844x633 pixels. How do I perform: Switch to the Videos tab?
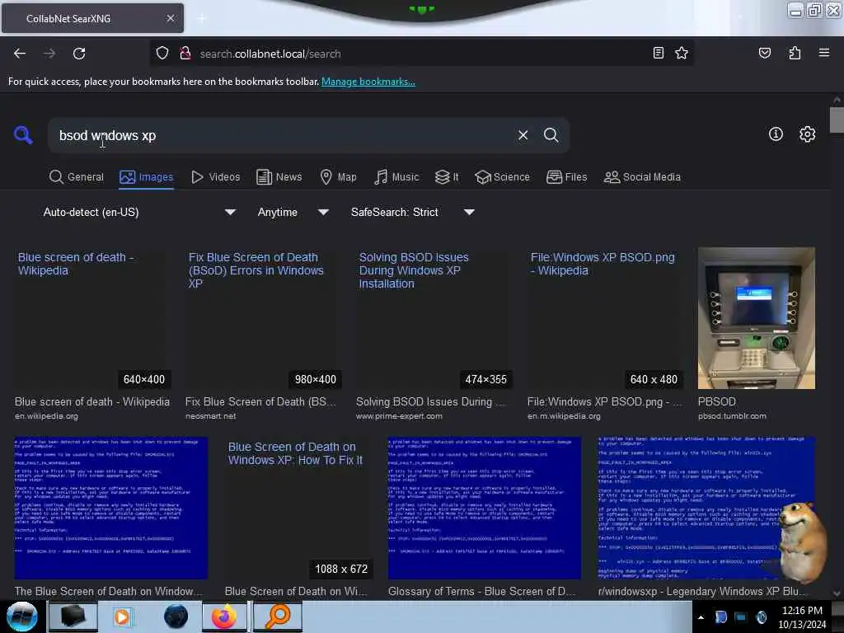[x=216, y=177]
